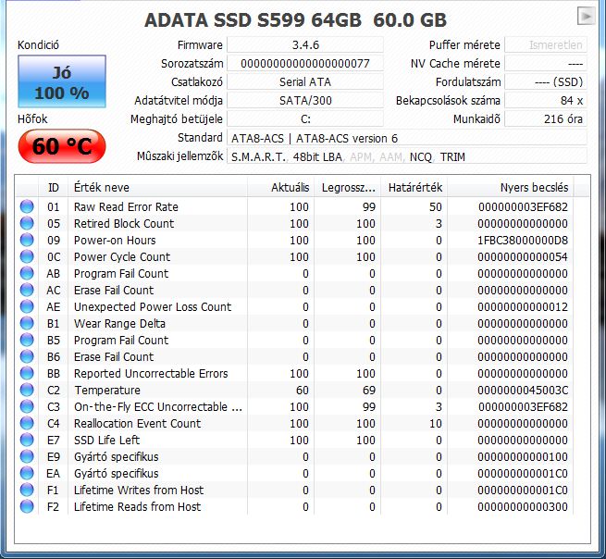Click raw value 0000000000100
This screenshot has height=559, width=606.
point(523,456)
